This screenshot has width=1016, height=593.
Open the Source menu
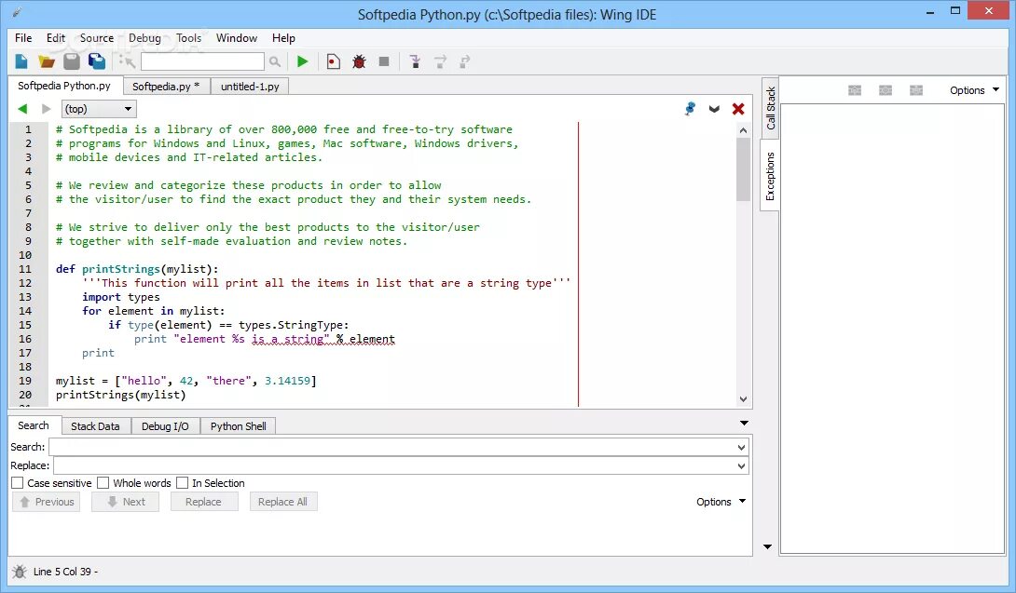pos(97,37)
